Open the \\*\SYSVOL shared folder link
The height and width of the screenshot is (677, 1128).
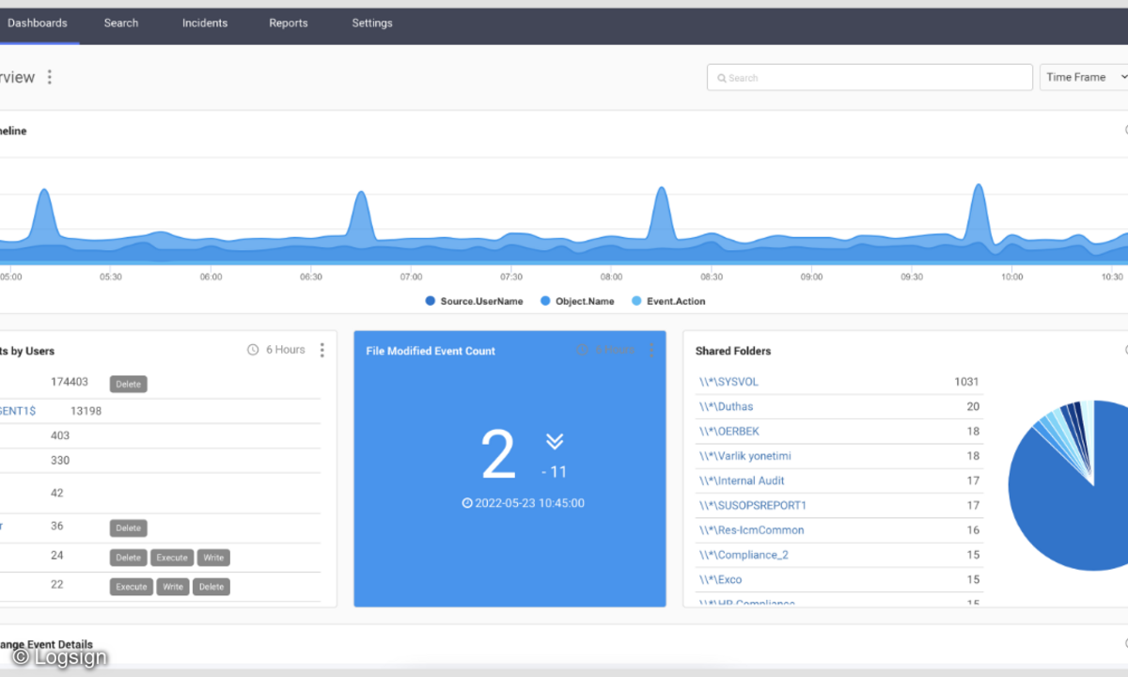coord(728,382)
